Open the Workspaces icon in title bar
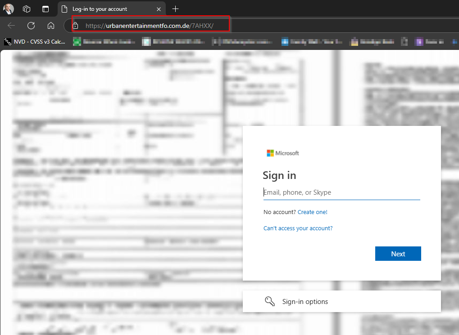 (x=27, y=9)
